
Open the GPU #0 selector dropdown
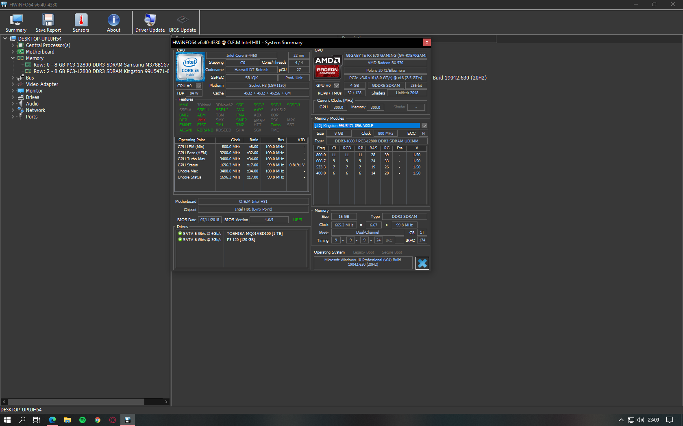337,86
